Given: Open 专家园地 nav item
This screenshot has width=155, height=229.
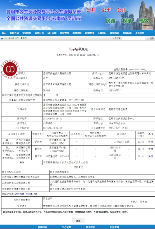Looking at the screenshot, I should [x=127, y=33].
